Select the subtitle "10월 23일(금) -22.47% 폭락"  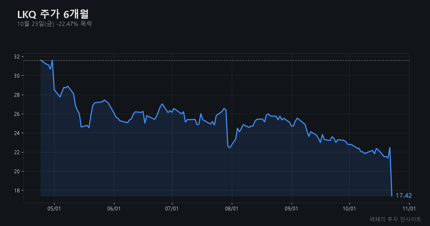(x=54, y=24)
